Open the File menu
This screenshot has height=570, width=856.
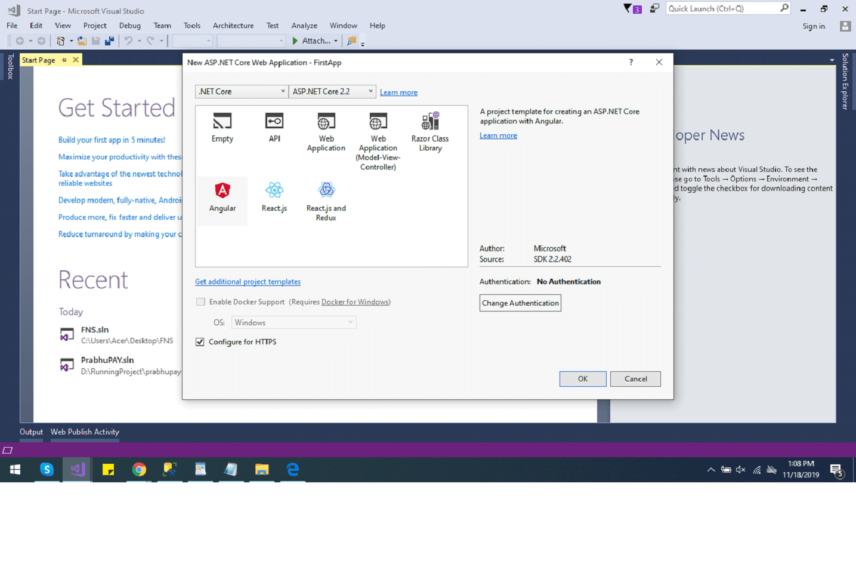click(12, 26)
